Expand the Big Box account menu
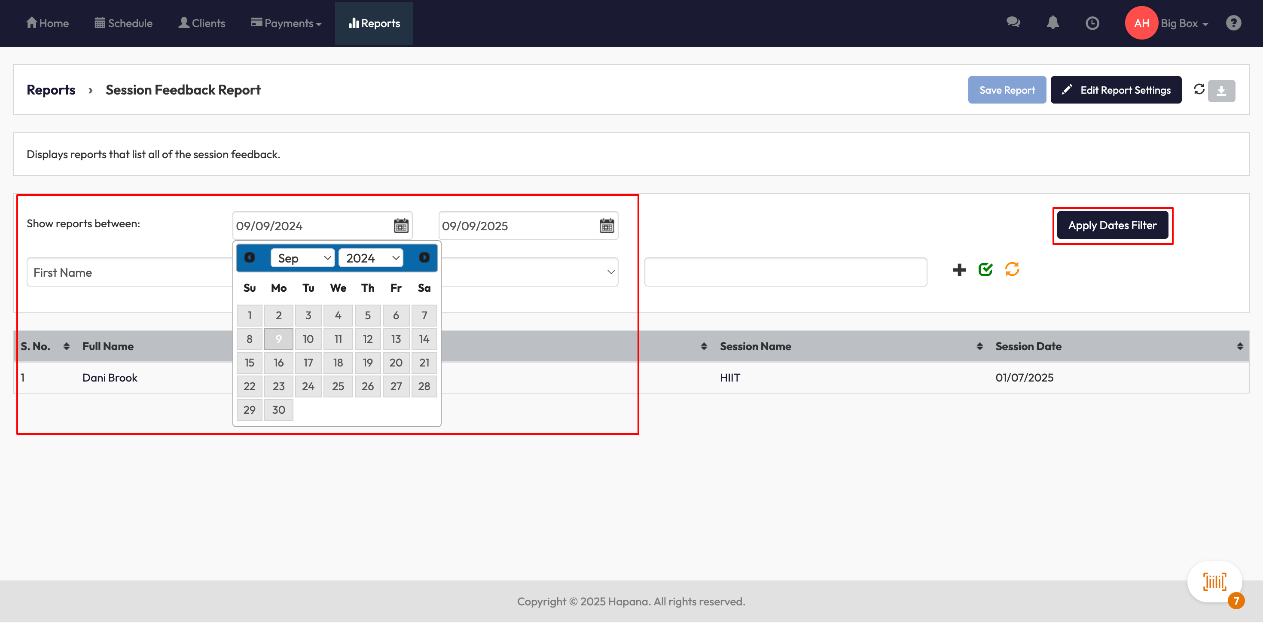This screenshot has height=623, width=1263. (1184, 23)
